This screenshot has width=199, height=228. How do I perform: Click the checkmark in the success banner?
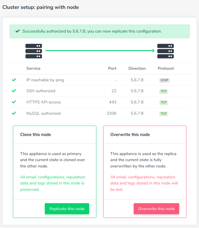tap(18, 31)
